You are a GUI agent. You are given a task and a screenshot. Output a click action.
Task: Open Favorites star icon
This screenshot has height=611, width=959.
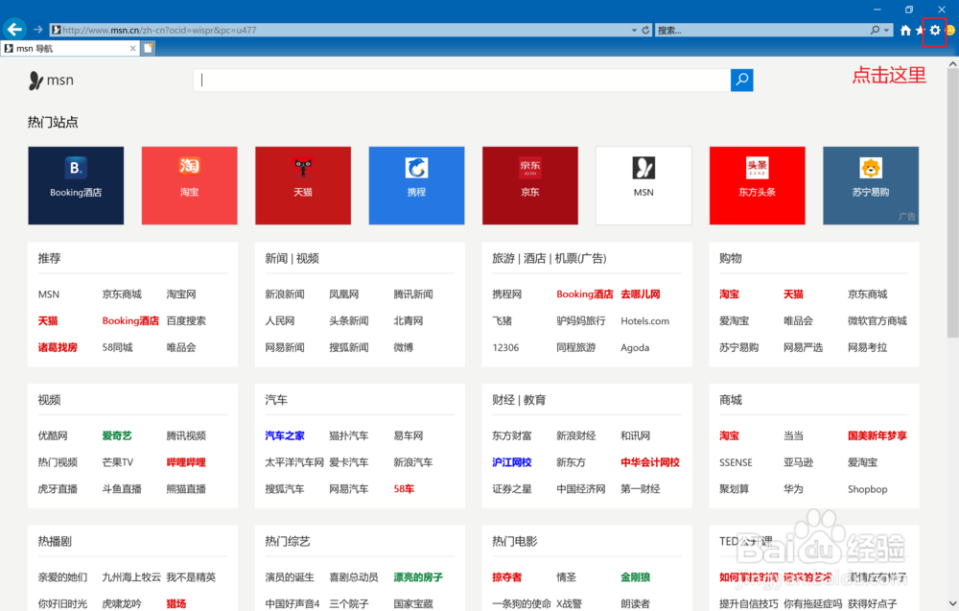920,30
